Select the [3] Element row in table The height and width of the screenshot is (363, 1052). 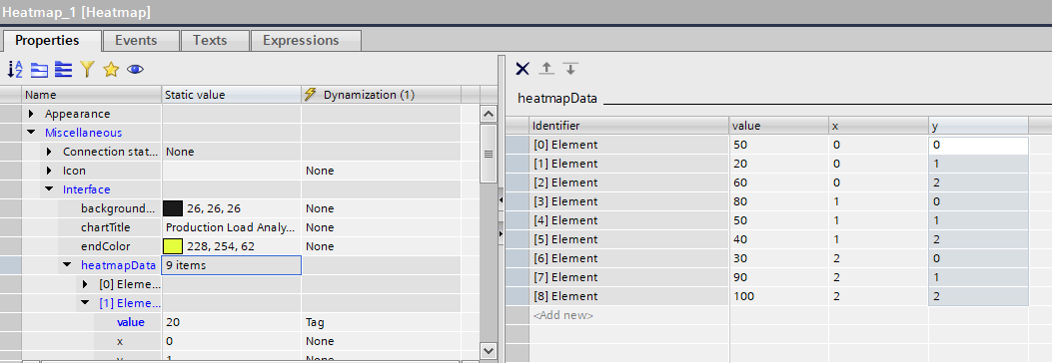(628, 201)
